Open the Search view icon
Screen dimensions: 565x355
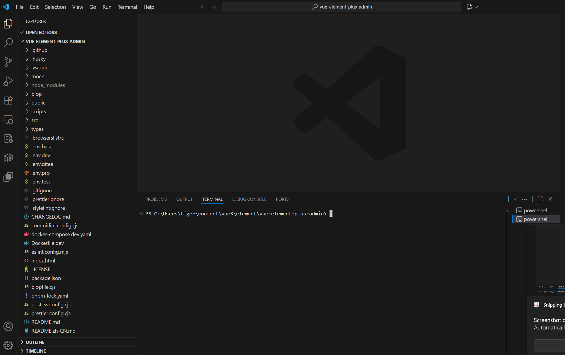[x=8, y=43]
